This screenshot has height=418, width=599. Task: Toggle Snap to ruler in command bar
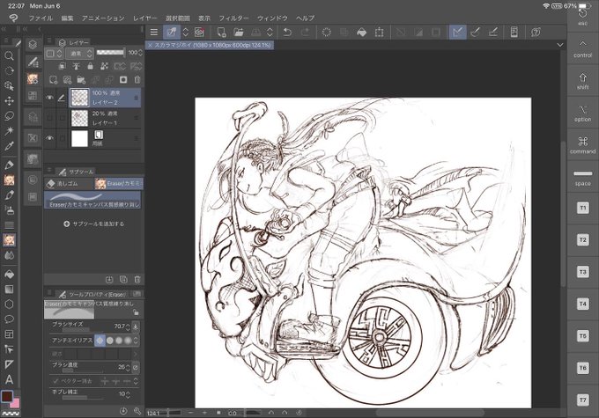click(457, 33)
